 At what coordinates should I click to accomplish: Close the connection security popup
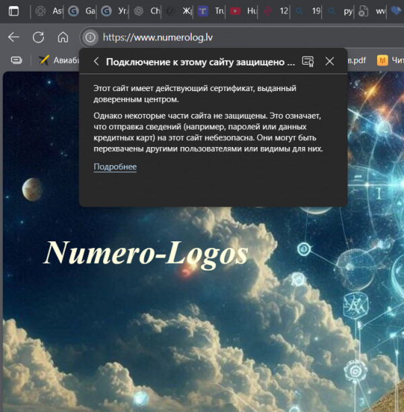coord(329,61)
